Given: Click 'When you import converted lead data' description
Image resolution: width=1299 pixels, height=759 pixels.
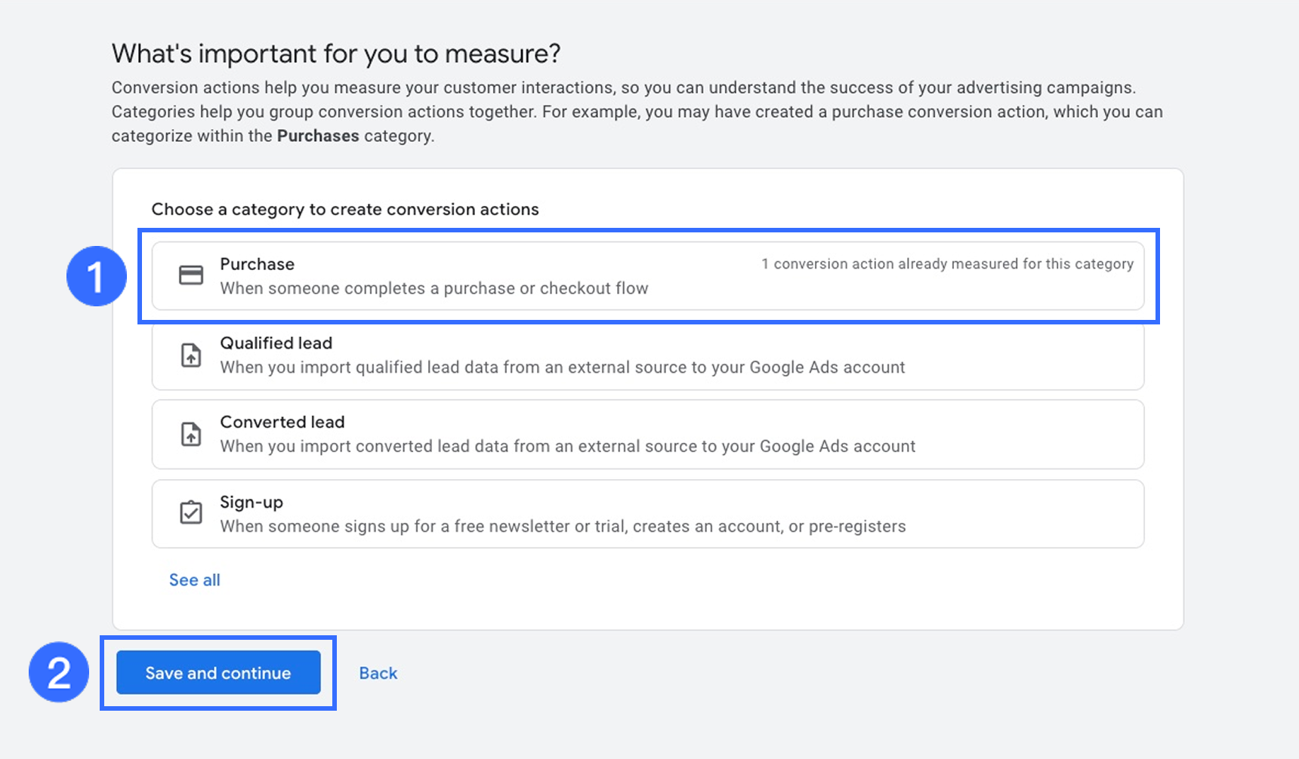Looking at the screenshot, I should pos(567,447).
